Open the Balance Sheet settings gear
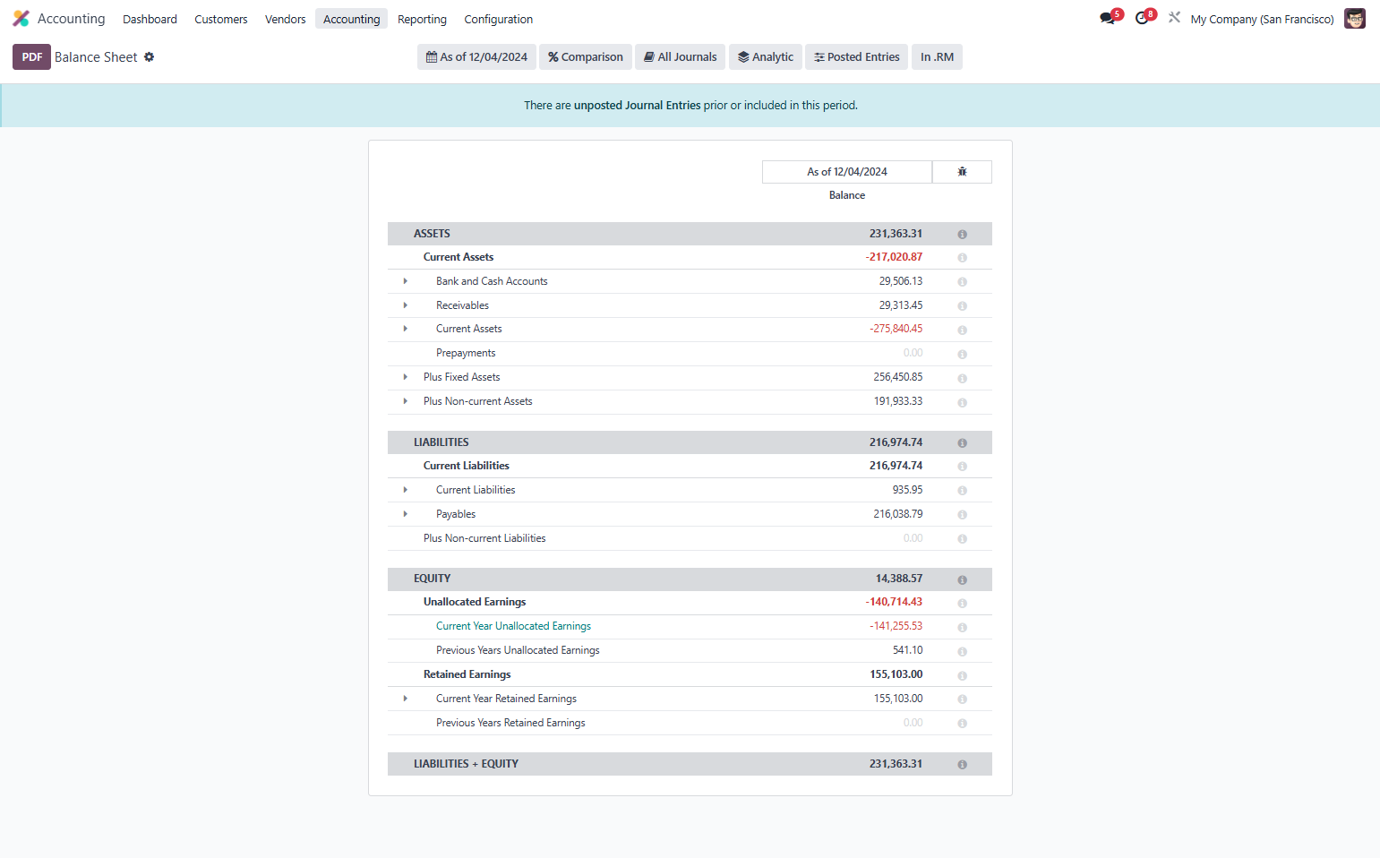The height and width of the screenshot is (858, 1380). (150, 56)
